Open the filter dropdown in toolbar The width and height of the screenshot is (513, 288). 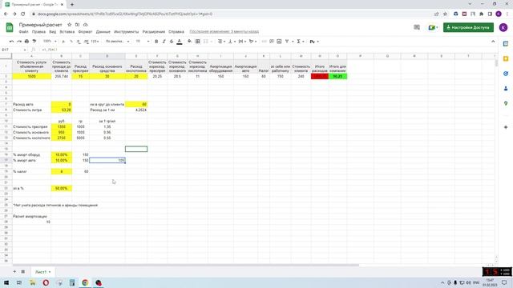click(289, 42)
